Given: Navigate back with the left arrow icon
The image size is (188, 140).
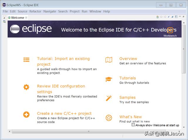Looking at the screenshot, I should pyautogui.click(x=161, y=17).
